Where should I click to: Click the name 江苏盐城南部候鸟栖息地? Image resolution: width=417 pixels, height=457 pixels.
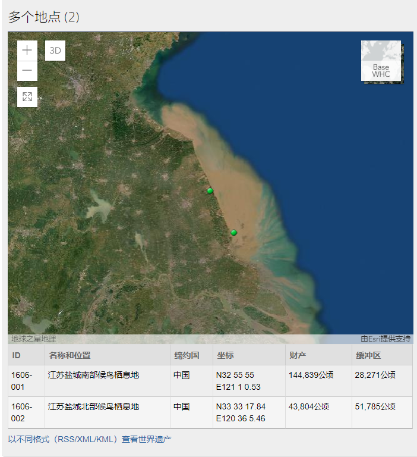click(x=93, y=375)
